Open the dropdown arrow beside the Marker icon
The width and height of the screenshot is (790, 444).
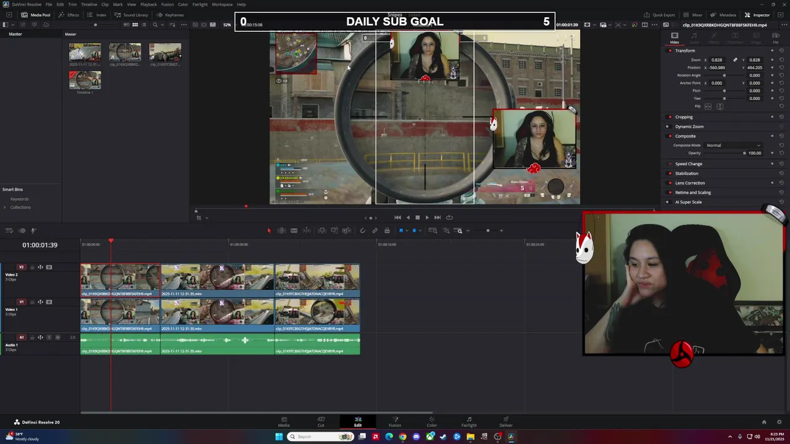pos(420,231)
